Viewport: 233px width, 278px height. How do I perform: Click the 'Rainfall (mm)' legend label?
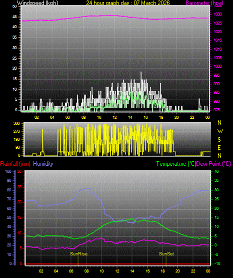coord(15,164)
